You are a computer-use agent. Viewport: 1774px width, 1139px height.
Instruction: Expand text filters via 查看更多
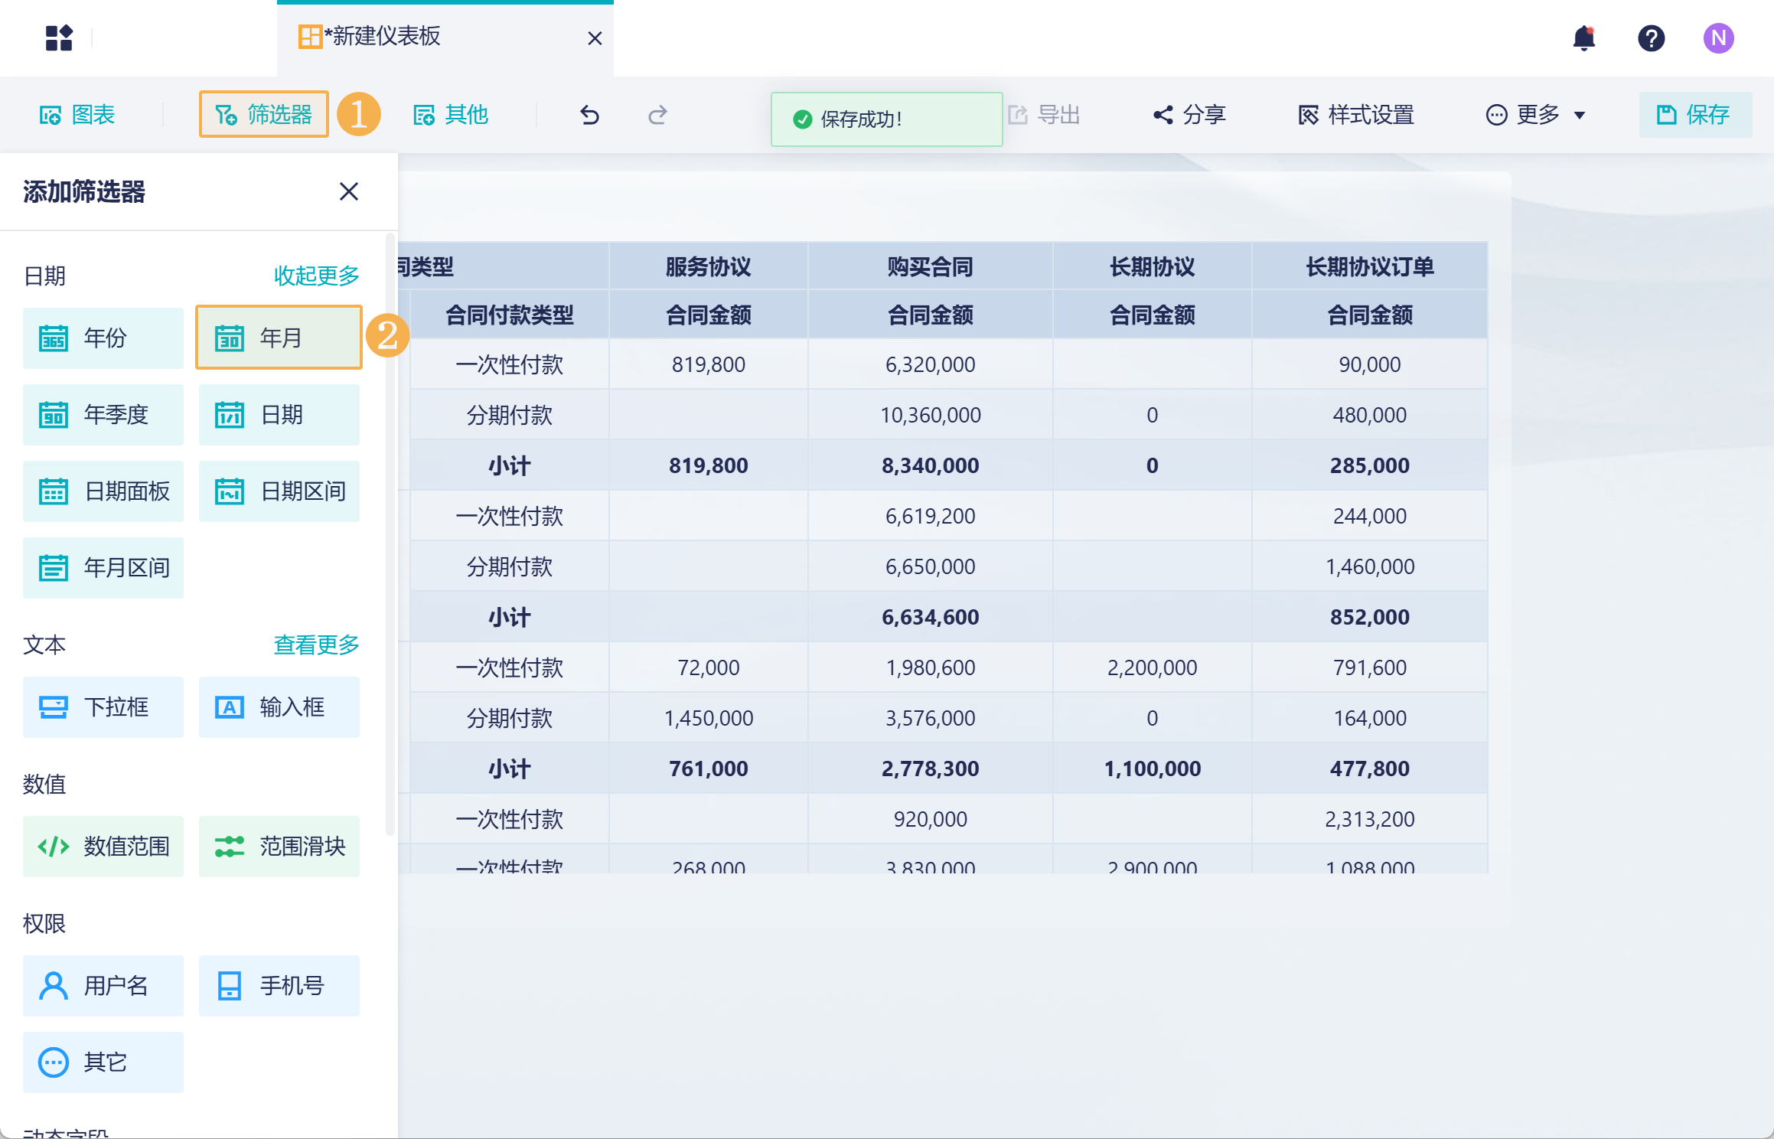coord(316,645)
